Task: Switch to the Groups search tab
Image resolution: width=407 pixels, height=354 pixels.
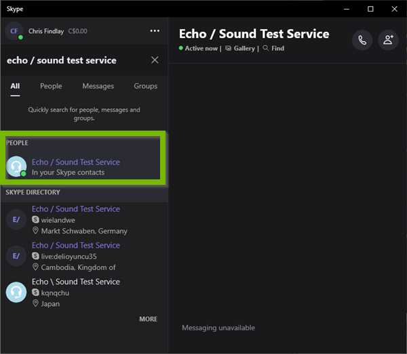Action: pos(145,86)
